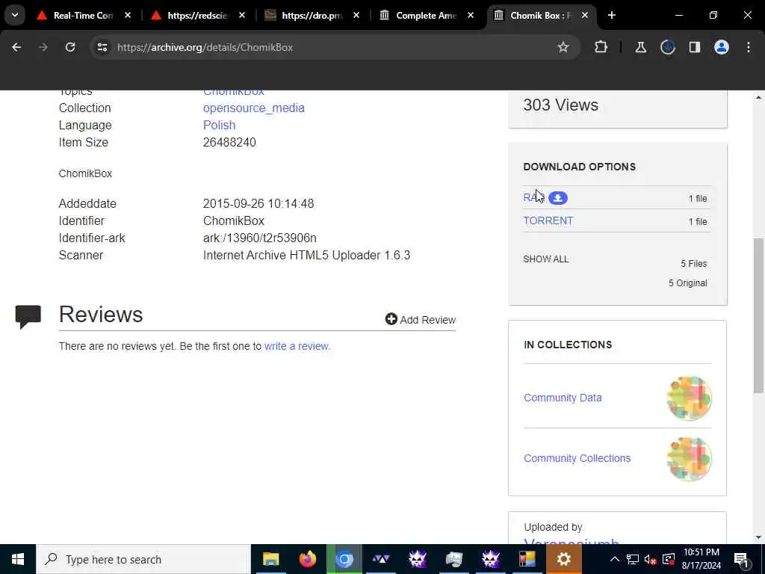Open the Extensions puzzle icon
765x574 pixels.
click(x=601, y=47)
